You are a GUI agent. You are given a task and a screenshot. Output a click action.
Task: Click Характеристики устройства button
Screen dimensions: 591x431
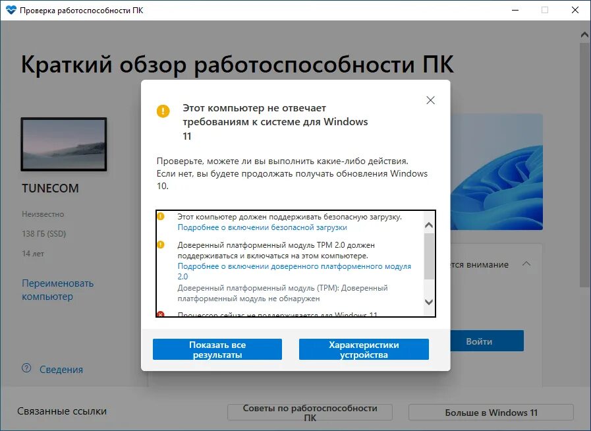coord(364,349)
